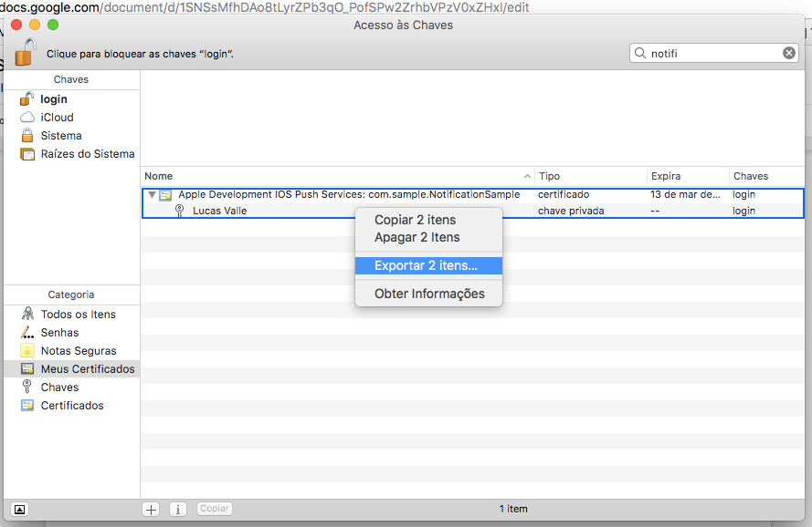Click the green zoom window button
This screenshot has width=812, height=527.
53,25
